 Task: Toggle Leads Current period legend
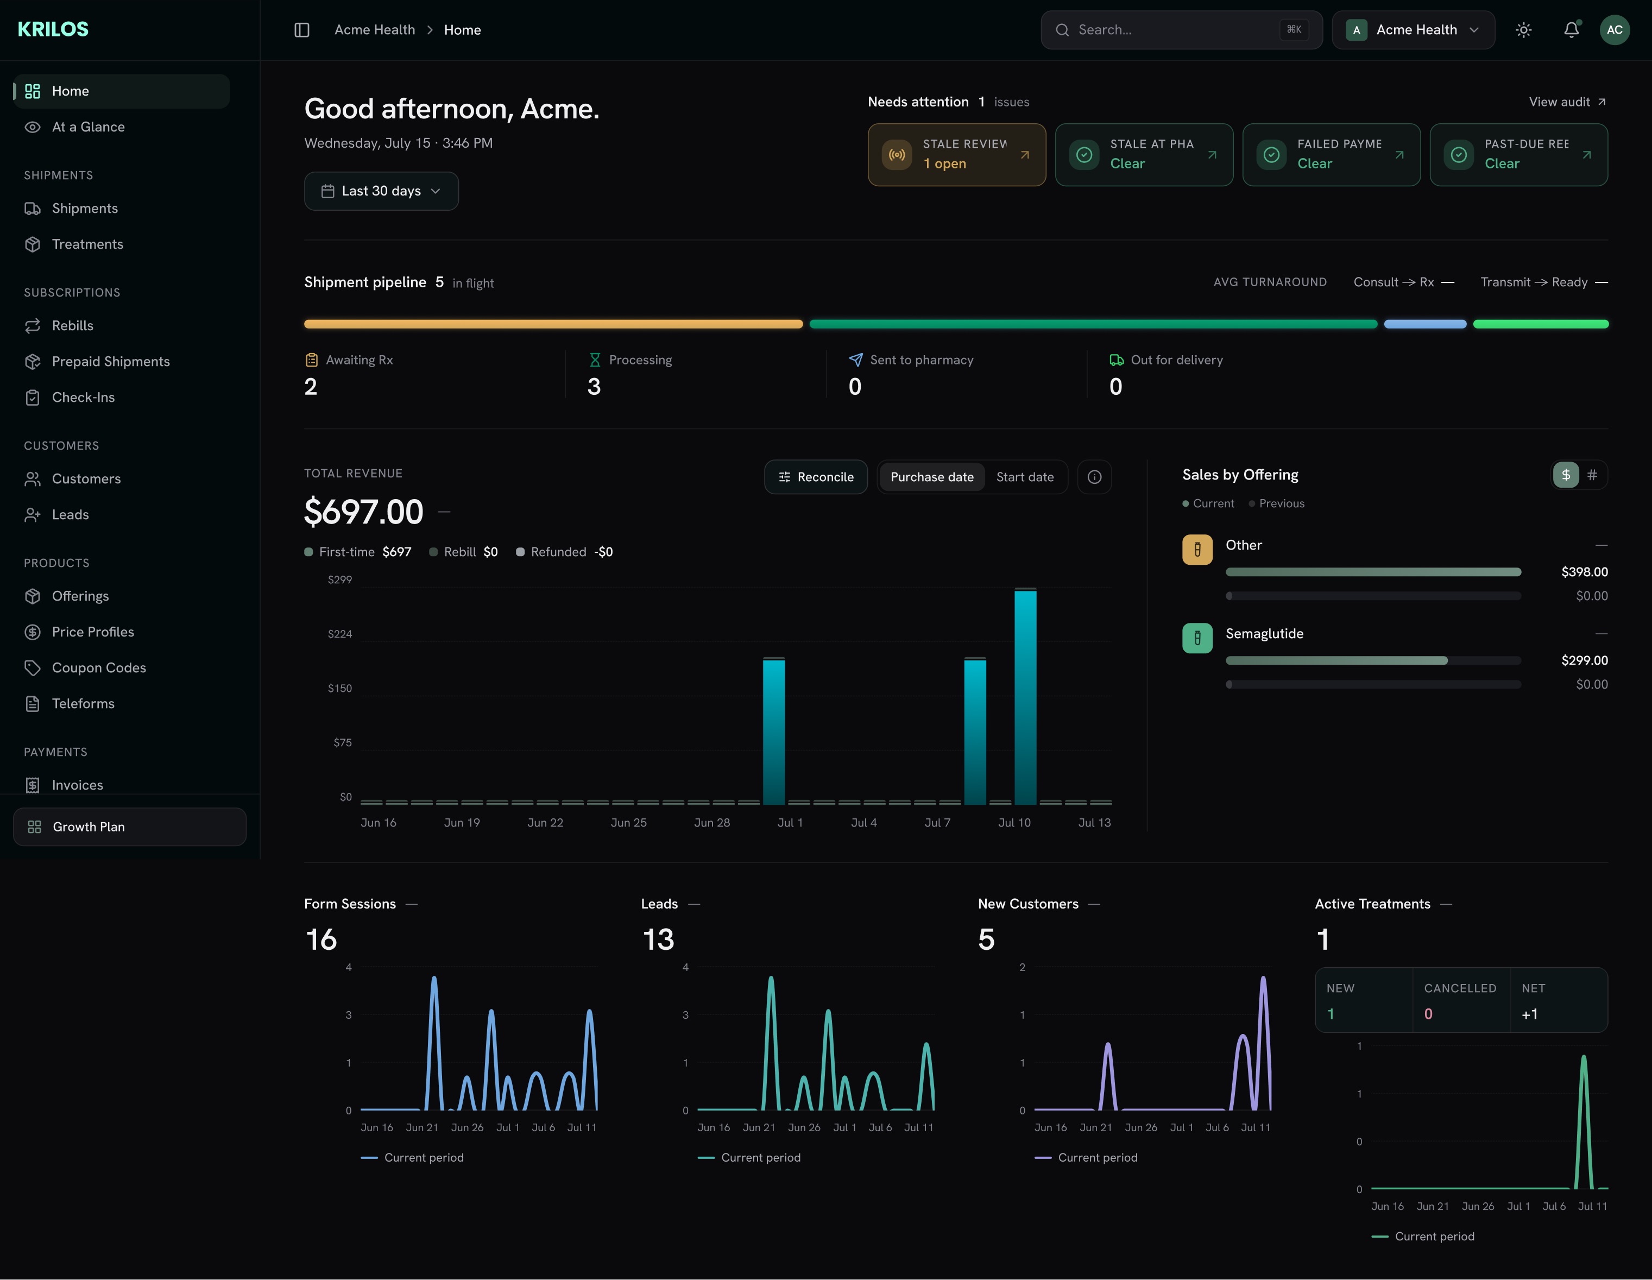(749, 1157)
